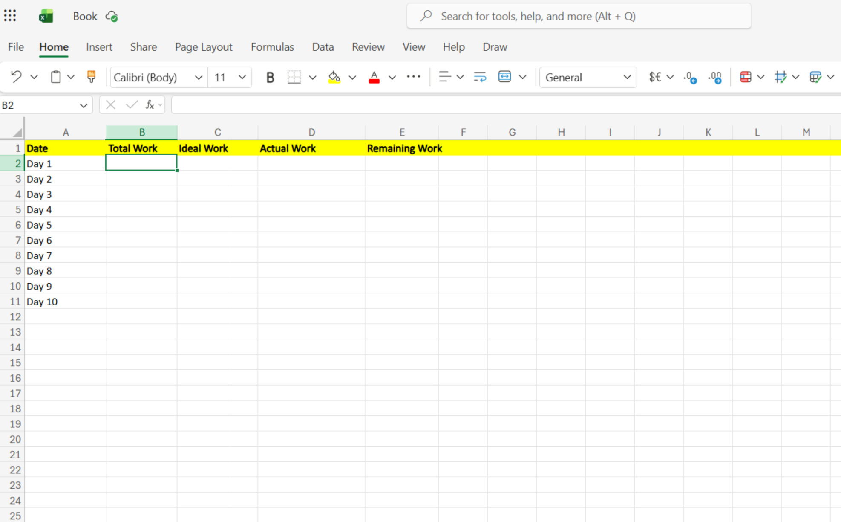Switch to the Formulas tab
Viewport: 841px width, 522px height.
tap(272, 47)
